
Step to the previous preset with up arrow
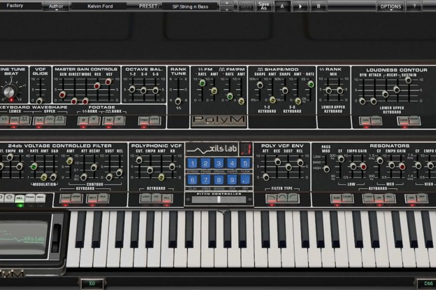tap(227, 3)
